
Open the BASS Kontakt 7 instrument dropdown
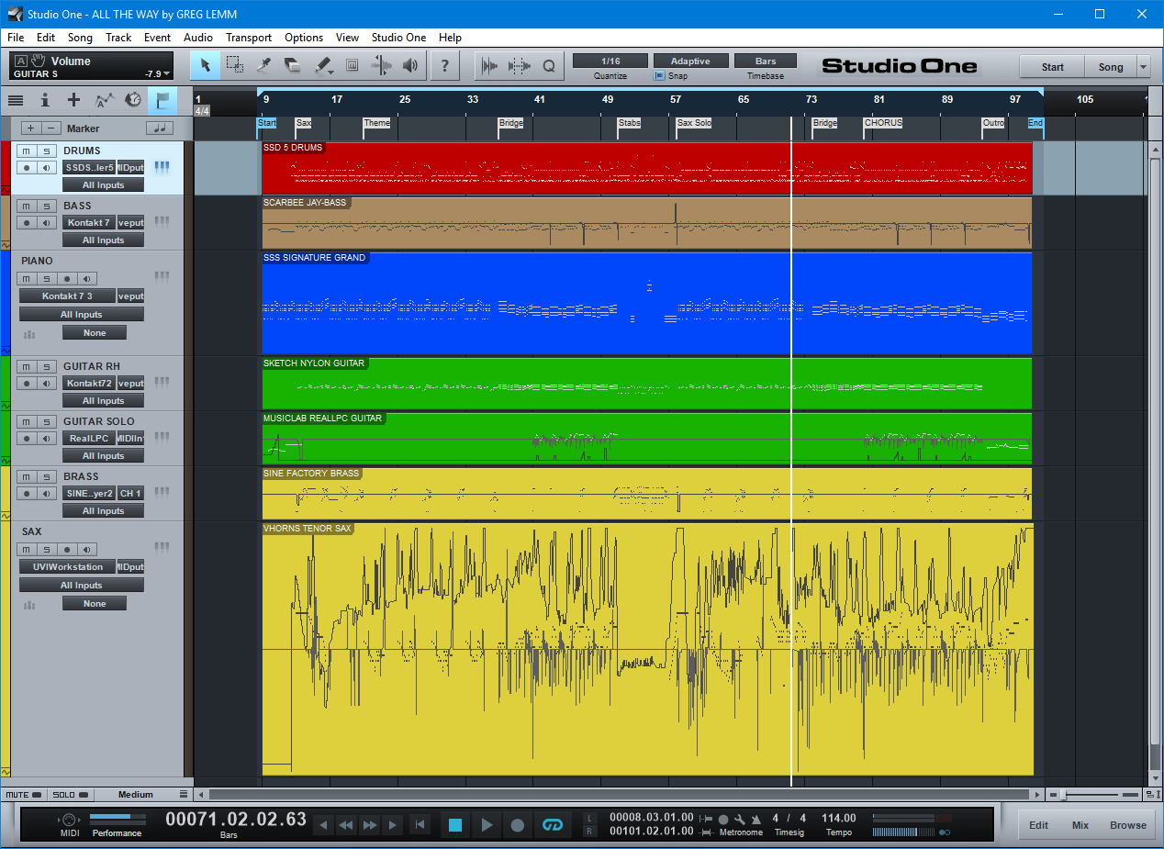click(x=89, y=222)
